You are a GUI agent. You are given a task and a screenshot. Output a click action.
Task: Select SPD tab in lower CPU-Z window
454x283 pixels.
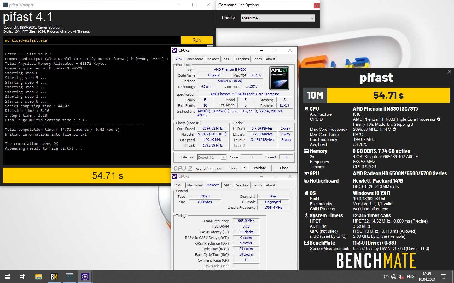[227, 185]
